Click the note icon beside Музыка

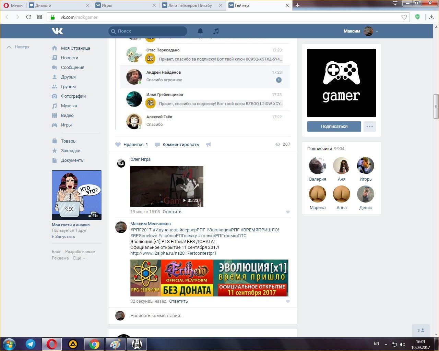click(x=55, y=106)
